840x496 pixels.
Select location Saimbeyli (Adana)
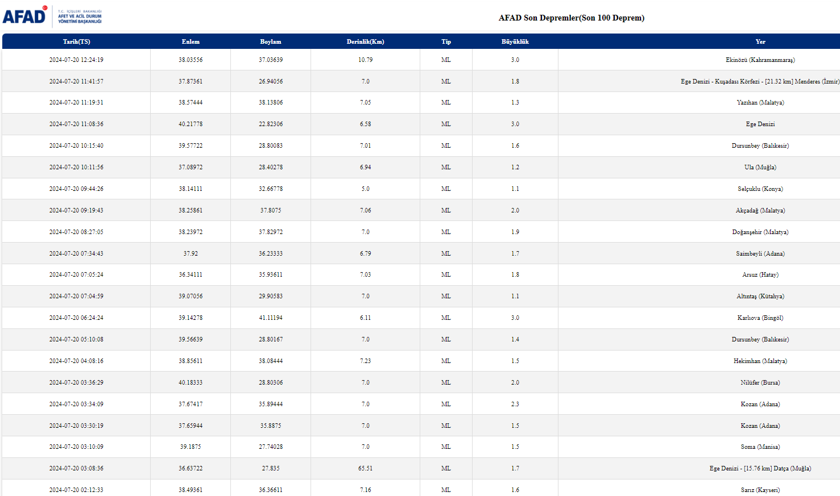[760, 253]
